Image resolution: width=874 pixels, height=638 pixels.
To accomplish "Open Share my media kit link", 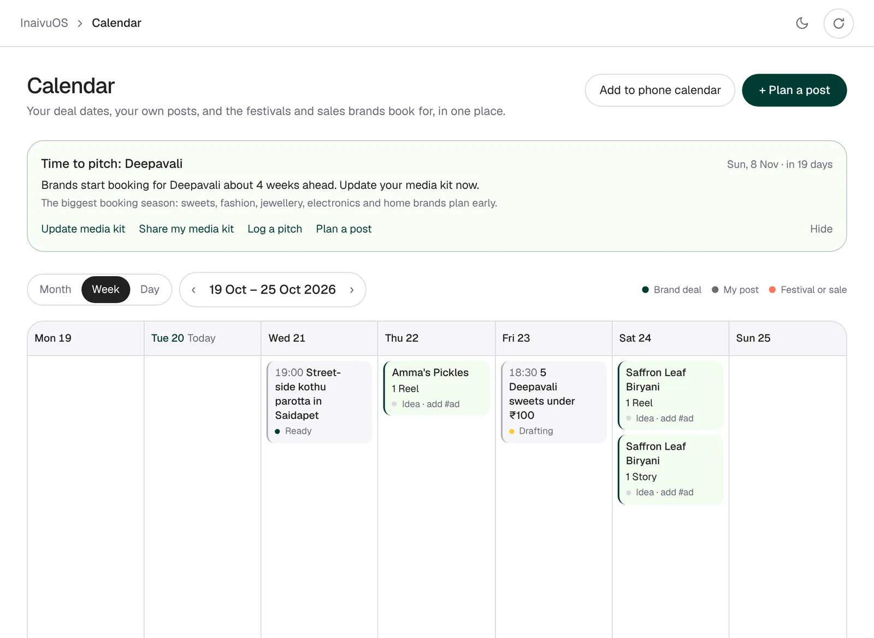I will [186, 229].
